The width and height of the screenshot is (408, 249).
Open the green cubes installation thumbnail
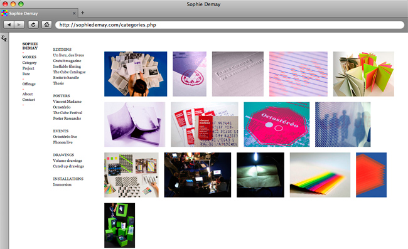(x=120, y=225)
